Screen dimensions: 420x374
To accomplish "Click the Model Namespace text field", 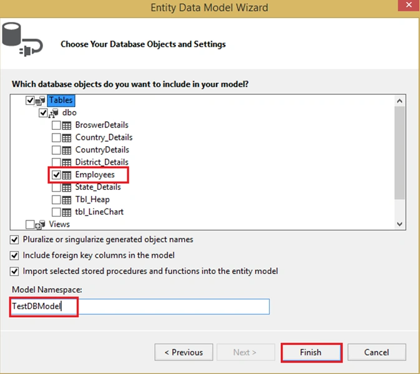I will point(140,307).
